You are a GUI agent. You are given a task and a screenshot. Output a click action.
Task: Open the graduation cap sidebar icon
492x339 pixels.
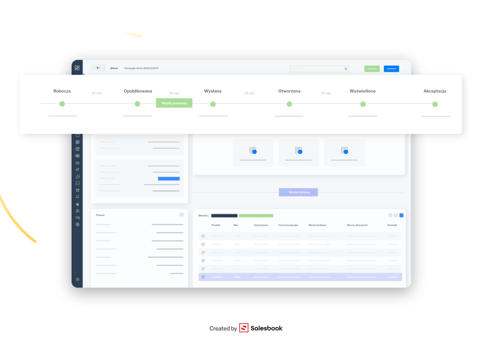(x=77, y=218)
